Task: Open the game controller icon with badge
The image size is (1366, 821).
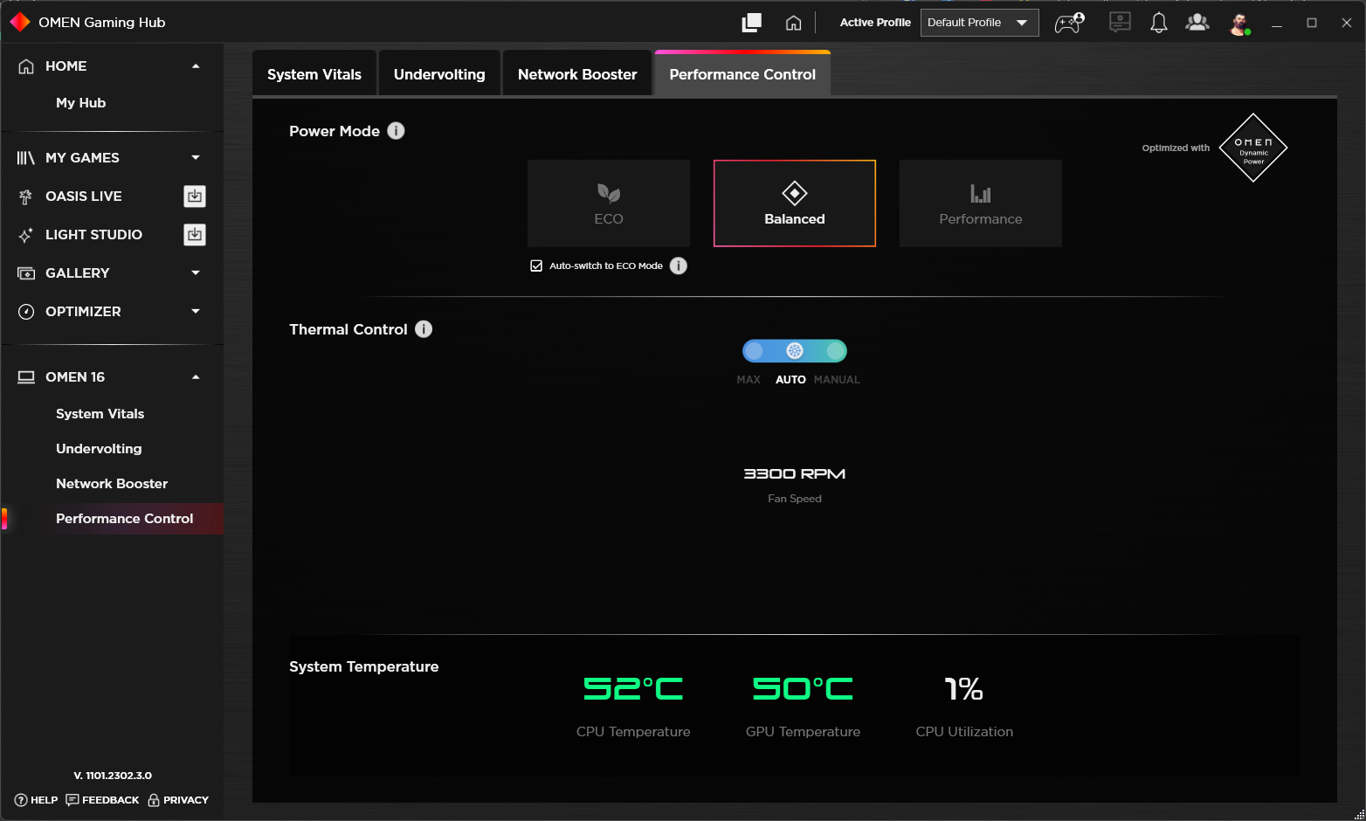Action: (1069, 22)
